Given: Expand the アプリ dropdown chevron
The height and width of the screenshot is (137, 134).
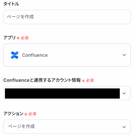Looking at the screenshot, I should (124, 55).
